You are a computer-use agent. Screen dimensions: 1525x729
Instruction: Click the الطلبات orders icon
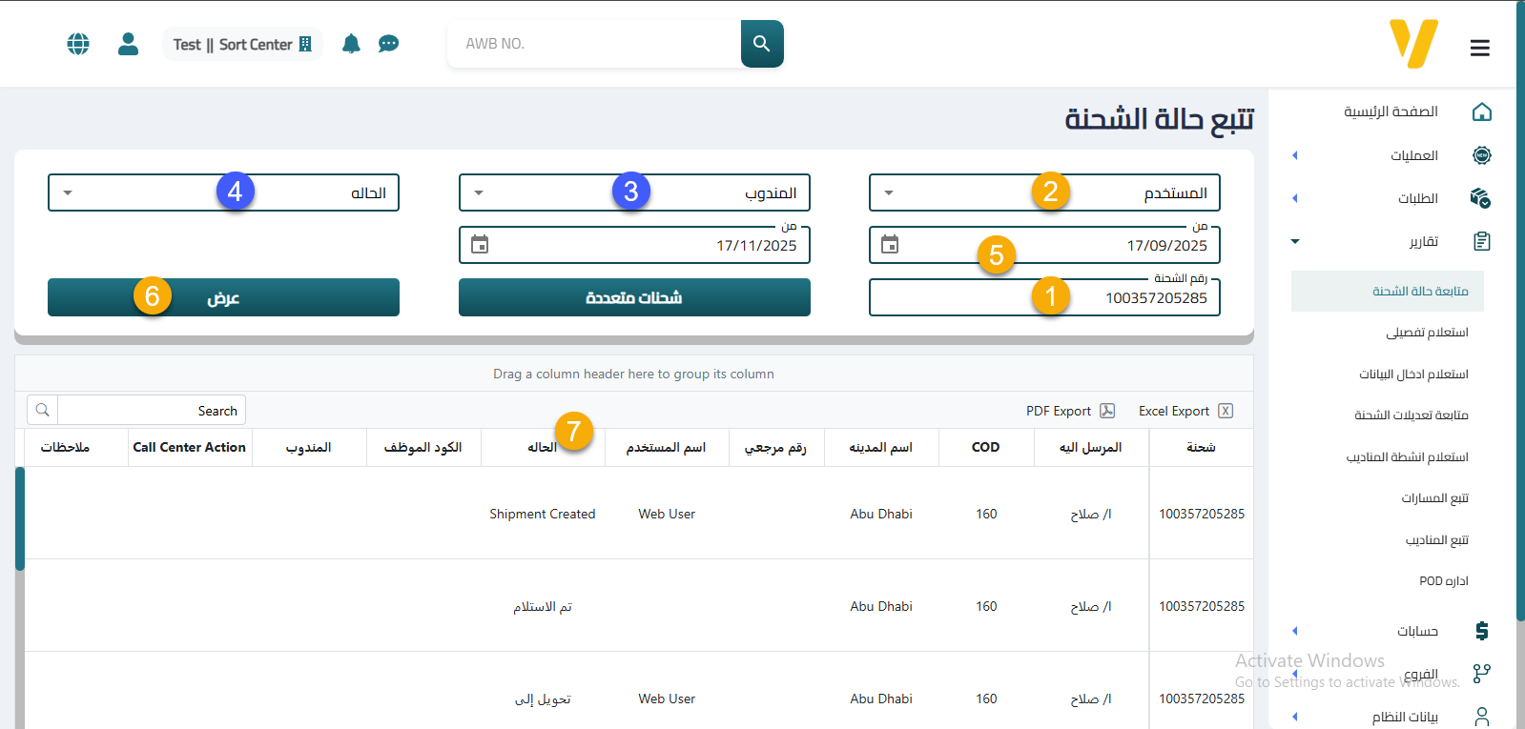coord(1480,198)
